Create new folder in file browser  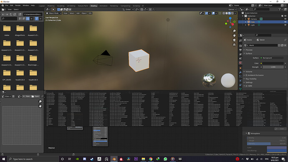pyautogui.click(x=20, y=14)
